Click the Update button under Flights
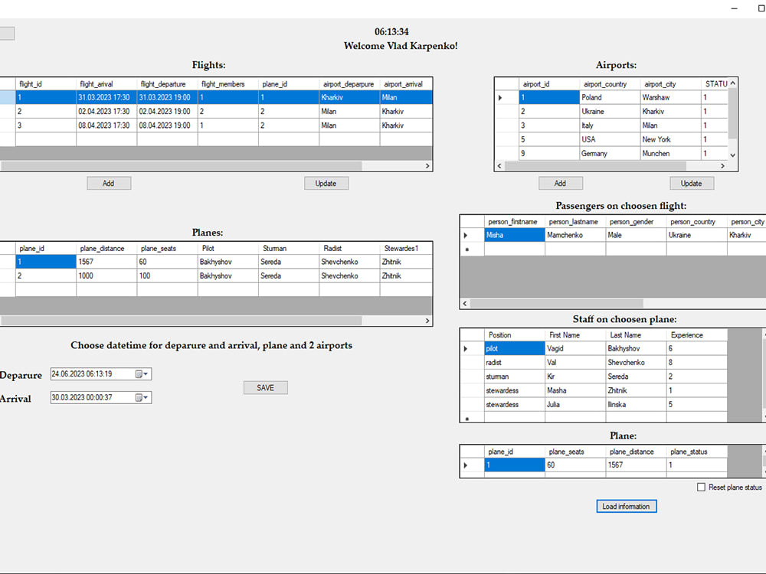This screenshot has height=574, width=766. (x=326, y=183)
